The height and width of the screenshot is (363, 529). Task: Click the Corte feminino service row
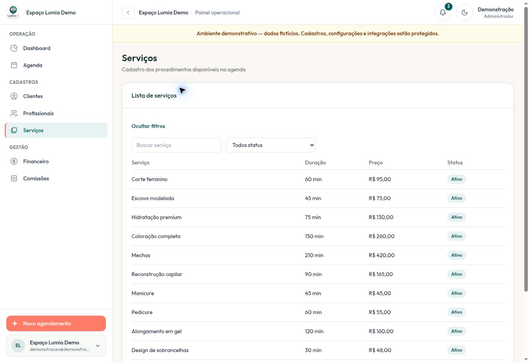coord(318,179)
